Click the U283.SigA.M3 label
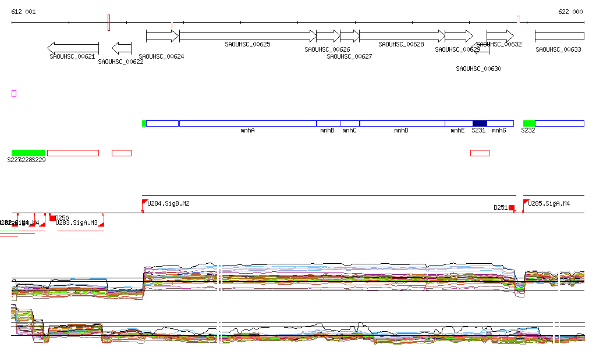This screenshot has width=596, height=355. click(x=77, y=223)
